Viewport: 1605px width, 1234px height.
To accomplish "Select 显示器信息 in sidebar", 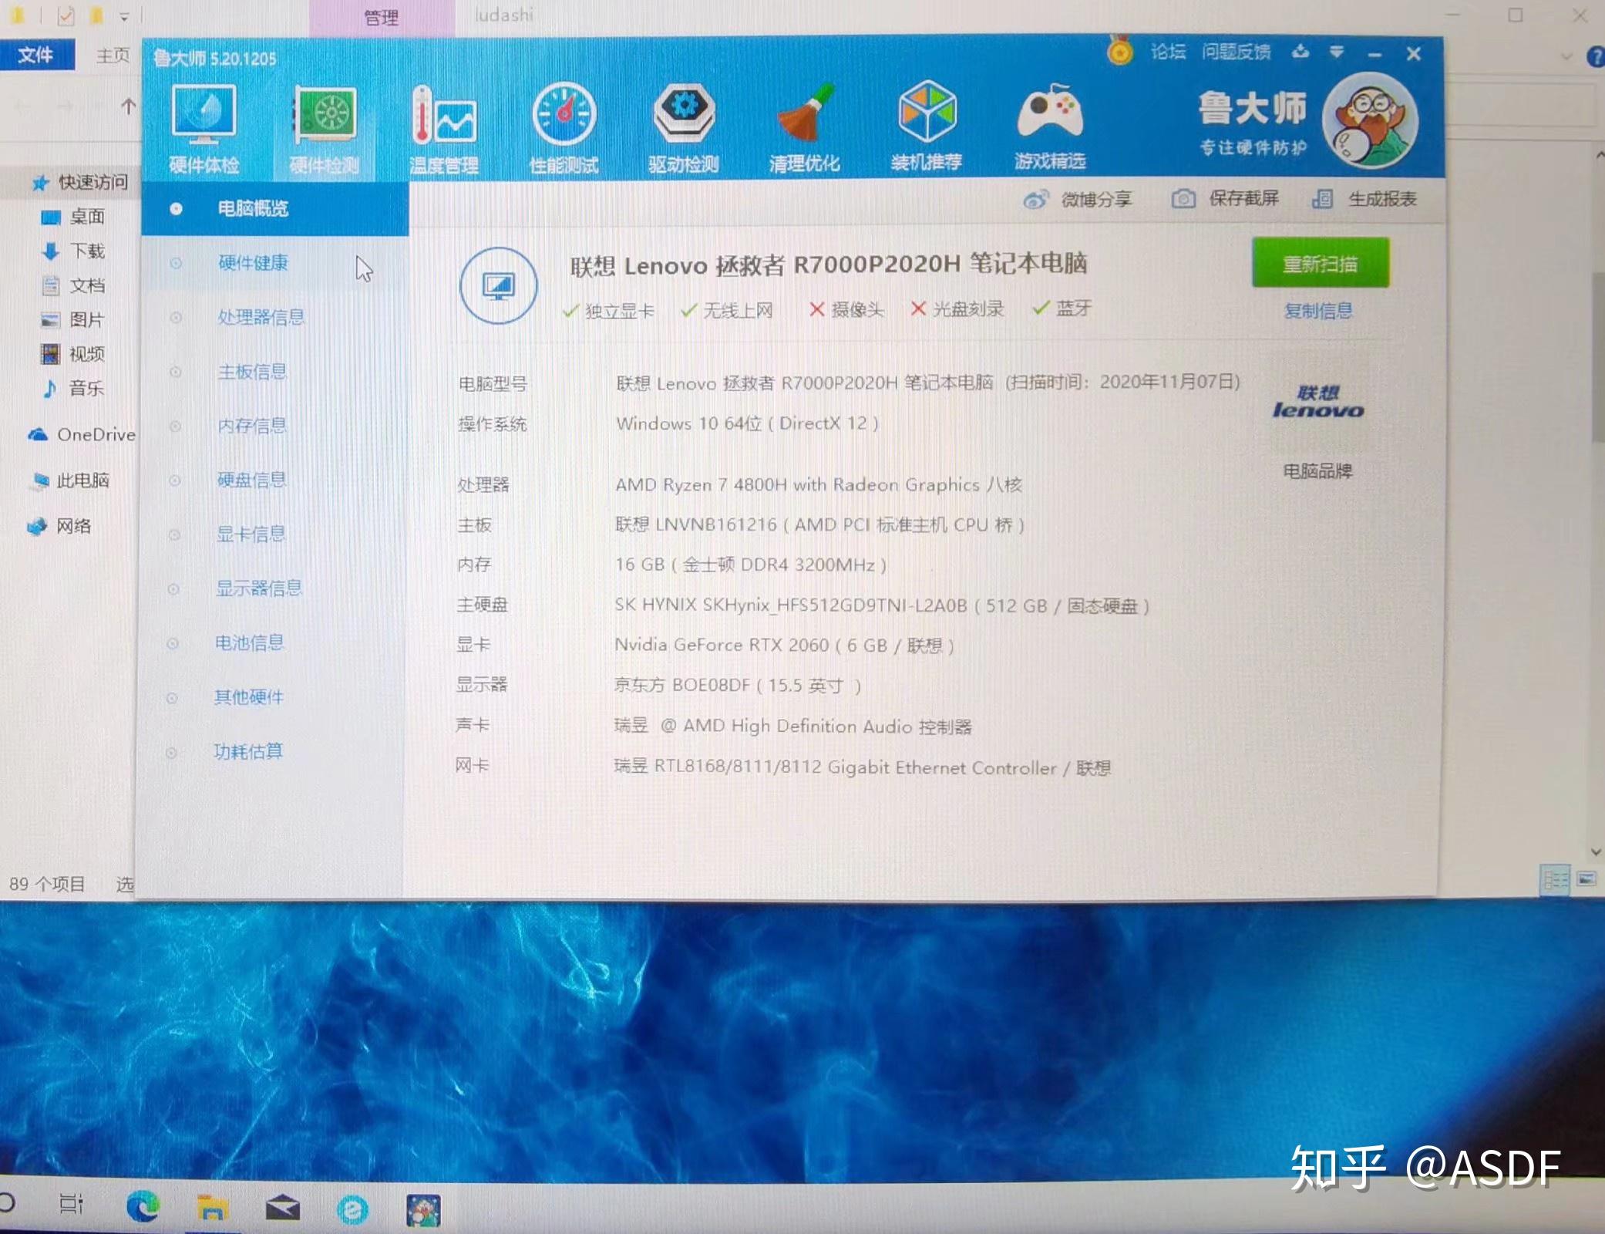I will [271, 588].
